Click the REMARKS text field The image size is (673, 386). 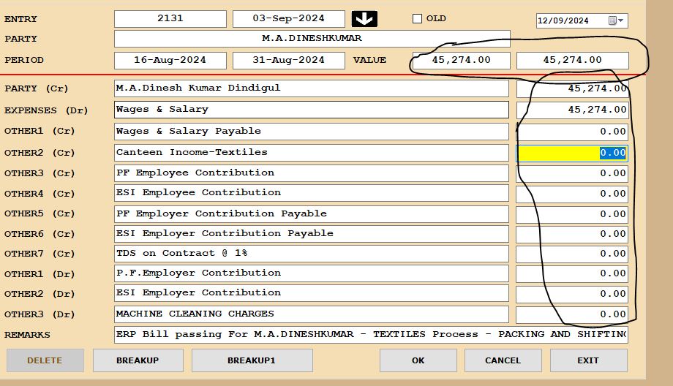[371, 334]
